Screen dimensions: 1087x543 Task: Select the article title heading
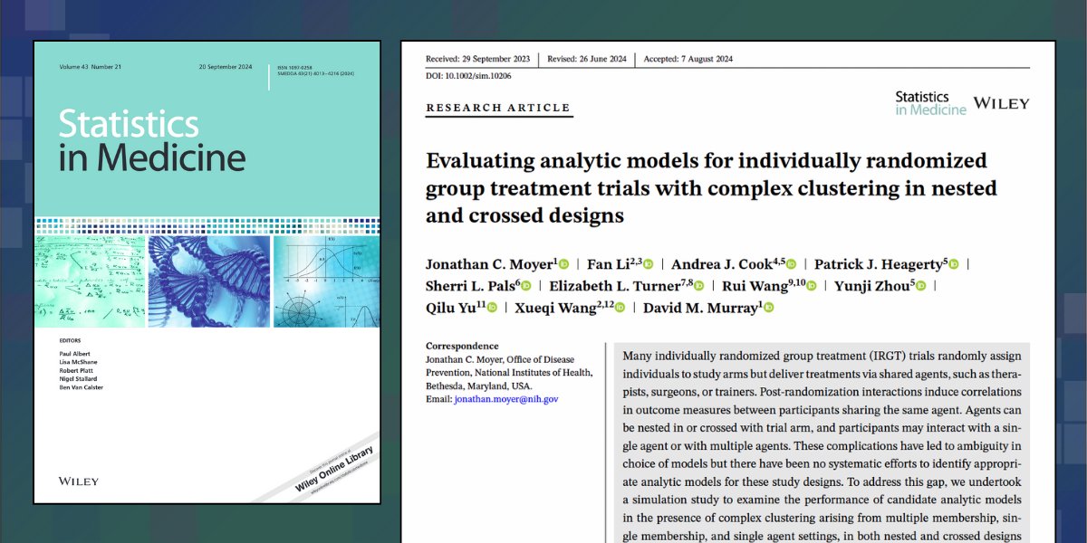point(711,188)
